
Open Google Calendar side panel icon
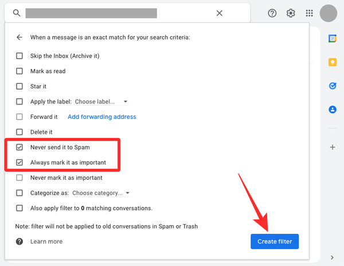[x=333, y=38]
